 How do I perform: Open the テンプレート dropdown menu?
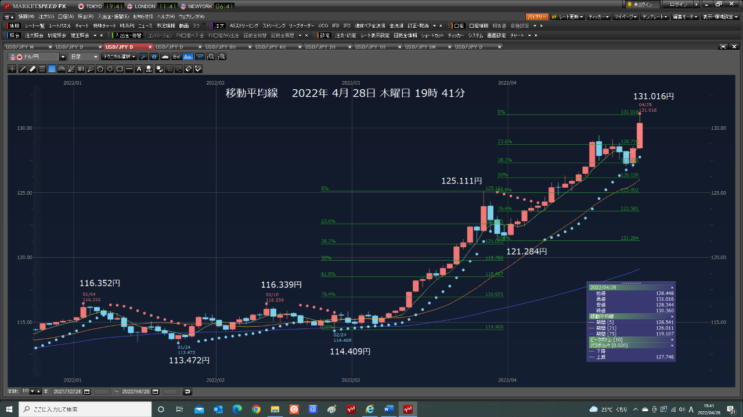coord(655,17)
